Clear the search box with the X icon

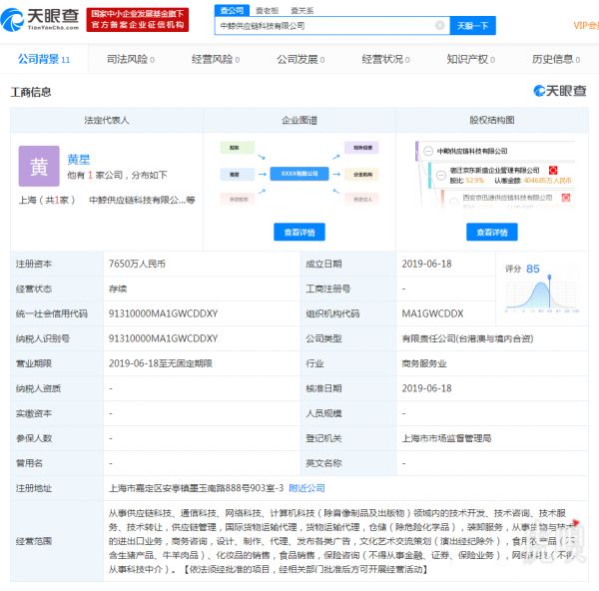point(439,25)
